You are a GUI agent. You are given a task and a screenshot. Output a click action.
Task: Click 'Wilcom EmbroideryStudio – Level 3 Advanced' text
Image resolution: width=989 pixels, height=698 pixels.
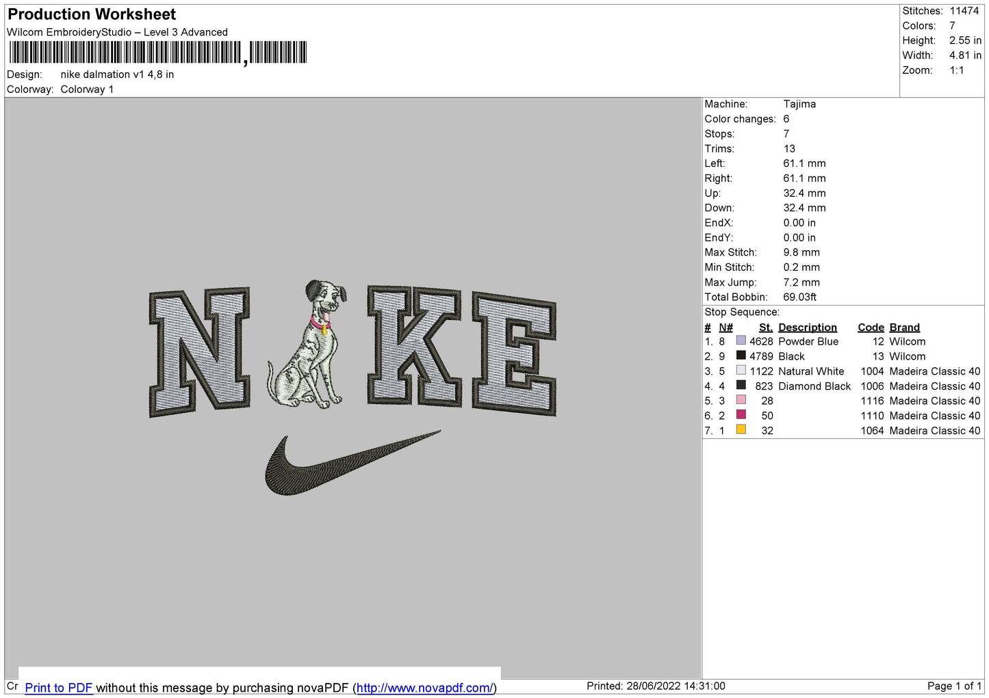point(117,32)
